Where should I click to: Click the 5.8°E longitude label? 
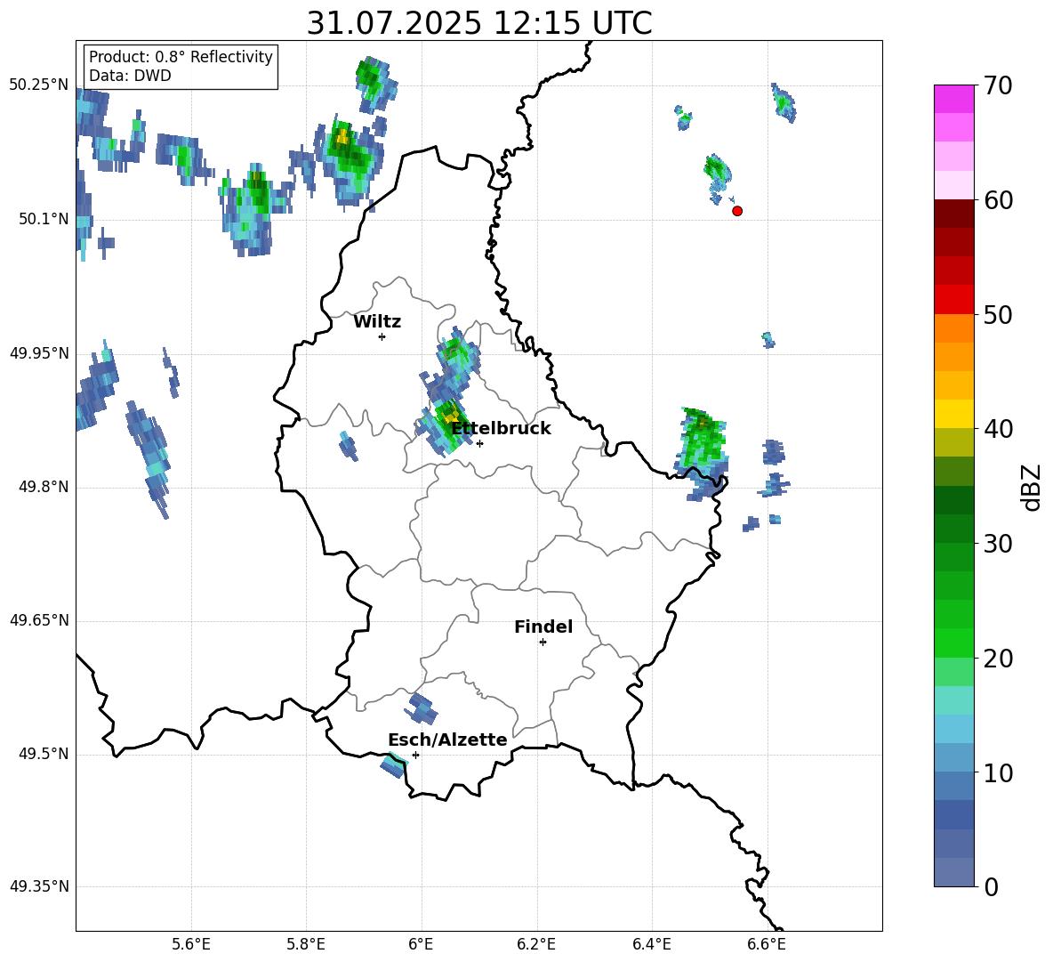(x=306, y=944)
